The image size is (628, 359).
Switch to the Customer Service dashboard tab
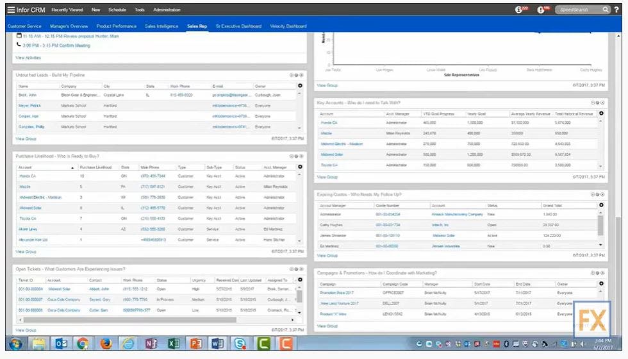pos(24,26)
